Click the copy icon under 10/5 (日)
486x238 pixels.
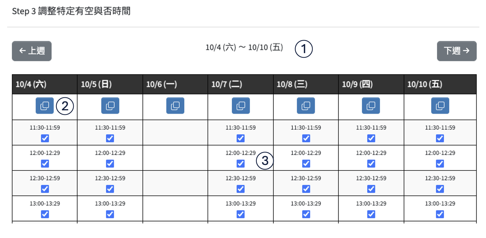pos(110,106)
